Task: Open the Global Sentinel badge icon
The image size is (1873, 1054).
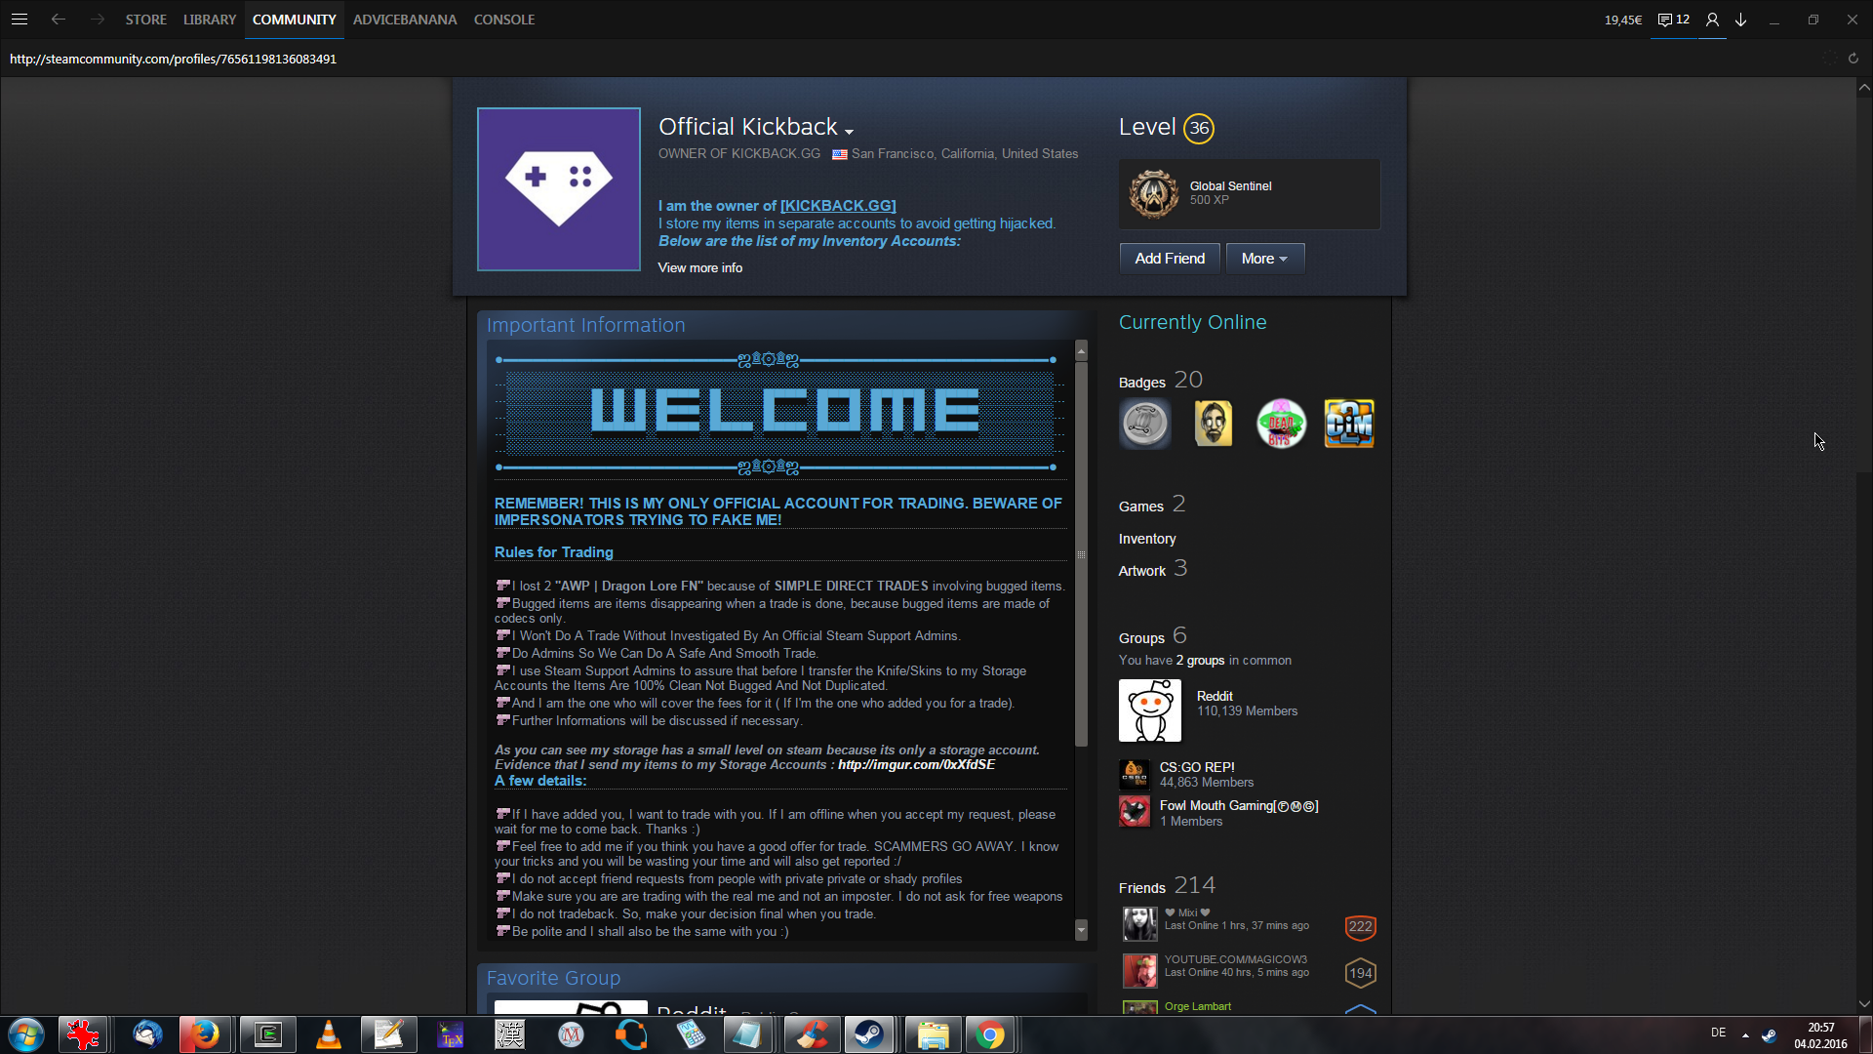Action: [1154, 193]
